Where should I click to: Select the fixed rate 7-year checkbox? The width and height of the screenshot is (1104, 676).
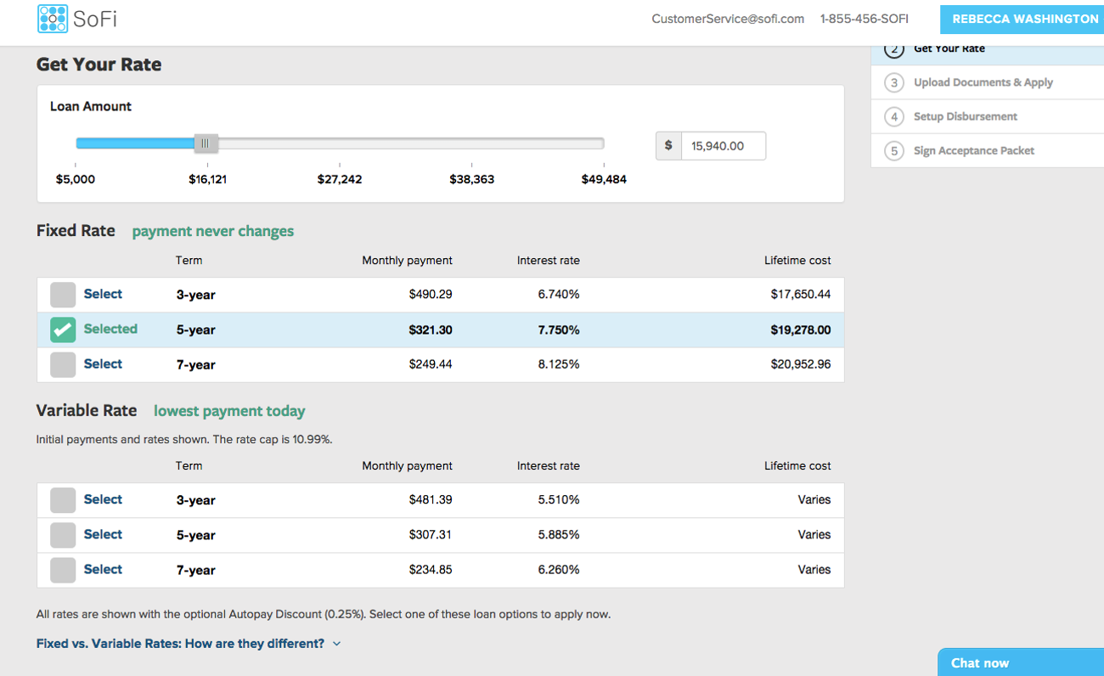[63, 364]
